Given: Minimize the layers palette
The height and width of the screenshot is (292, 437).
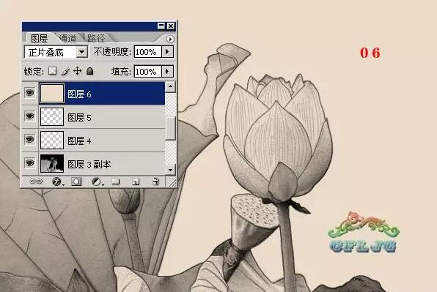Looking at the screenshot, I should pyautogui.click(x=161, y=26).
